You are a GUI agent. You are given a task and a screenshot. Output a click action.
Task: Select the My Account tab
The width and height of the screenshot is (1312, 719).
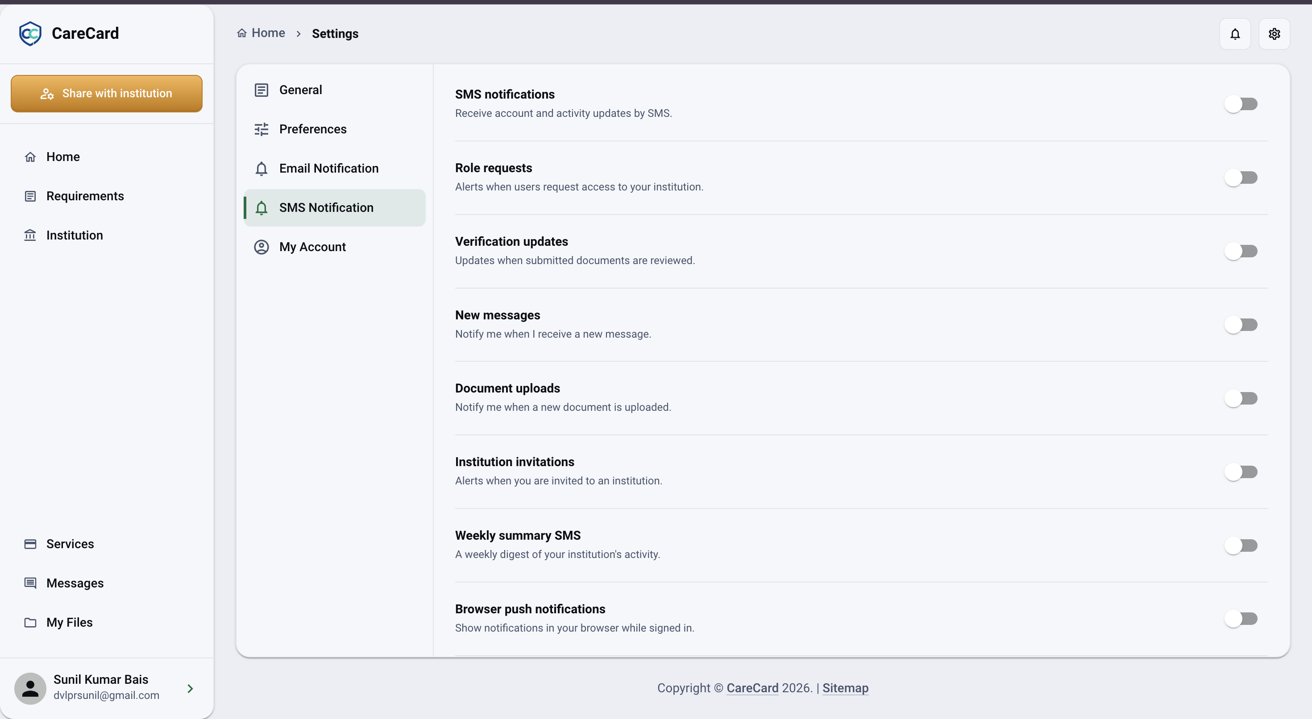point(334,247)
